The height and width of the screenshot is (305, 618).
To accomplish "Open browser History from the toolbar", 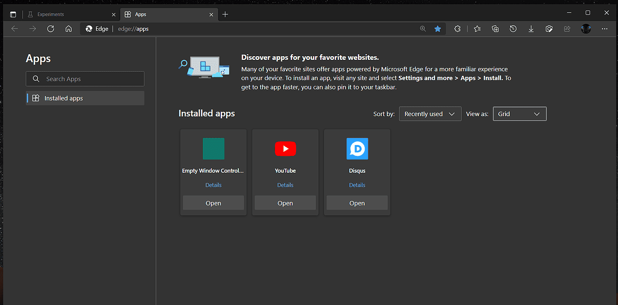I will (513, 28).
